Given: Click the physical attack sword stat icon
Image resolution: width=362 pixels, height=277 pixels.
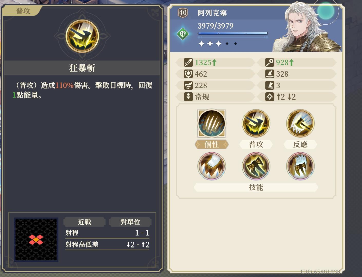Looking at the screenshot, I should pyautogui.click(x=188, y=62).
